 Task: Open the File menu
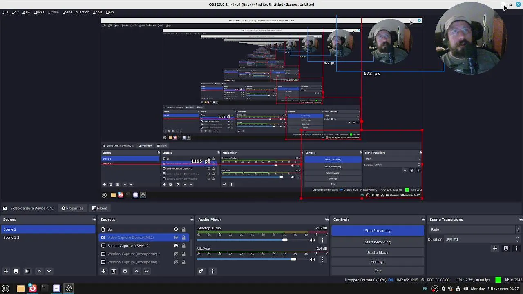coord(6,12)
